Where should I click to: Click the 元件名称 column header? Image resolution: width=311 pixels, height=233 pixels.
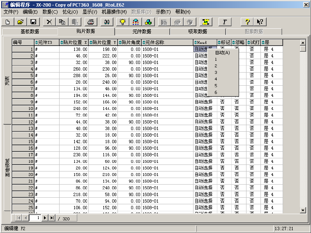pyautogui.click(x=167, y=42)
